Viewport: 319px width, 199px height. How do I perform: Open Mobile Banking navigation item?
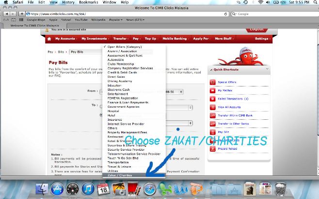[175, 39]
